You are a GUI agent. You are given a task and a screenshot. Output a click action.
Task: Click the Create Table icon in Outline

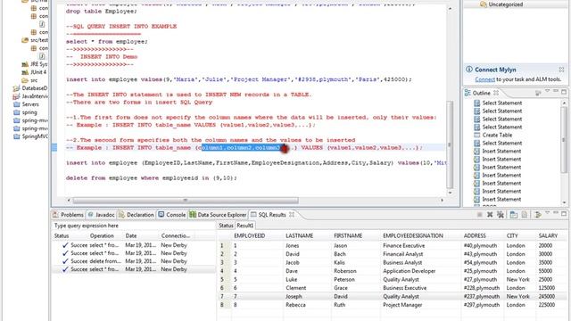tap(477, 135)
